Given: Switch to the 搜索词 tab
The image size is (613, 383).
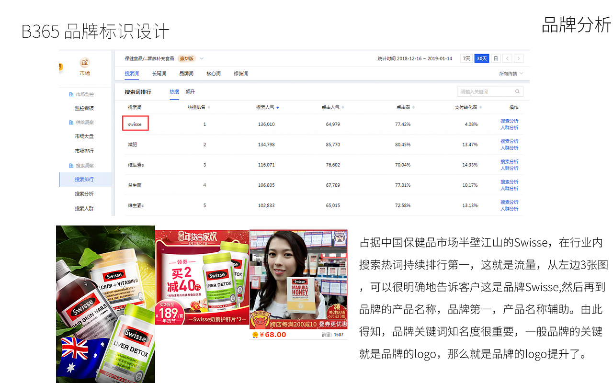Looking at the screenshot, I should tap(132, 74).
